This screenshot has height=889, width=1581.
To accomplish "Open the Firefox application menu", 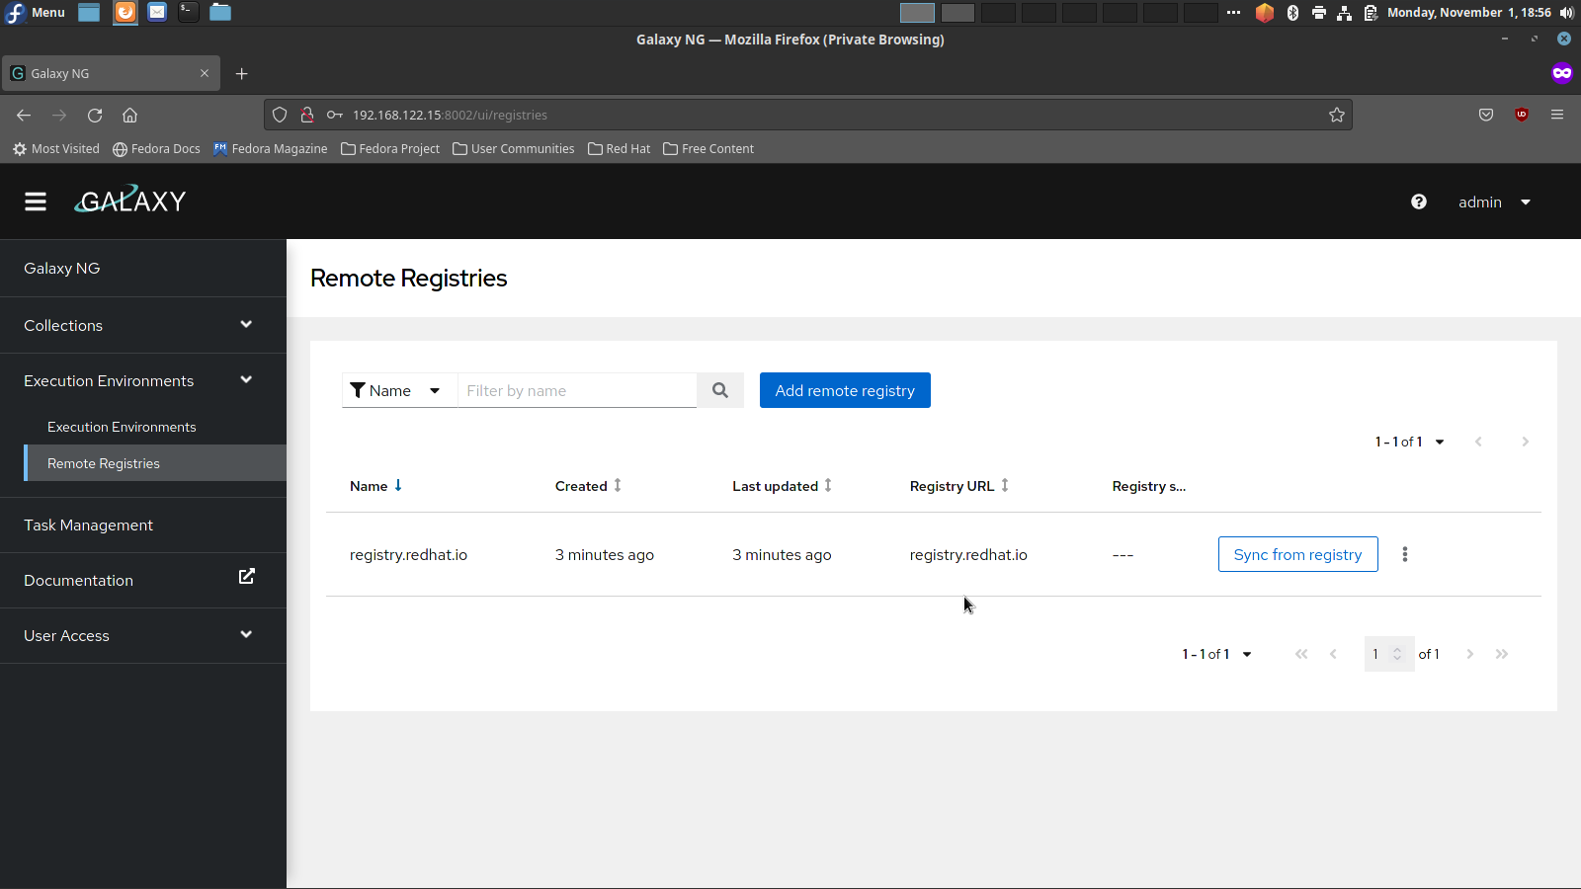I will (x=1557, y=115).
